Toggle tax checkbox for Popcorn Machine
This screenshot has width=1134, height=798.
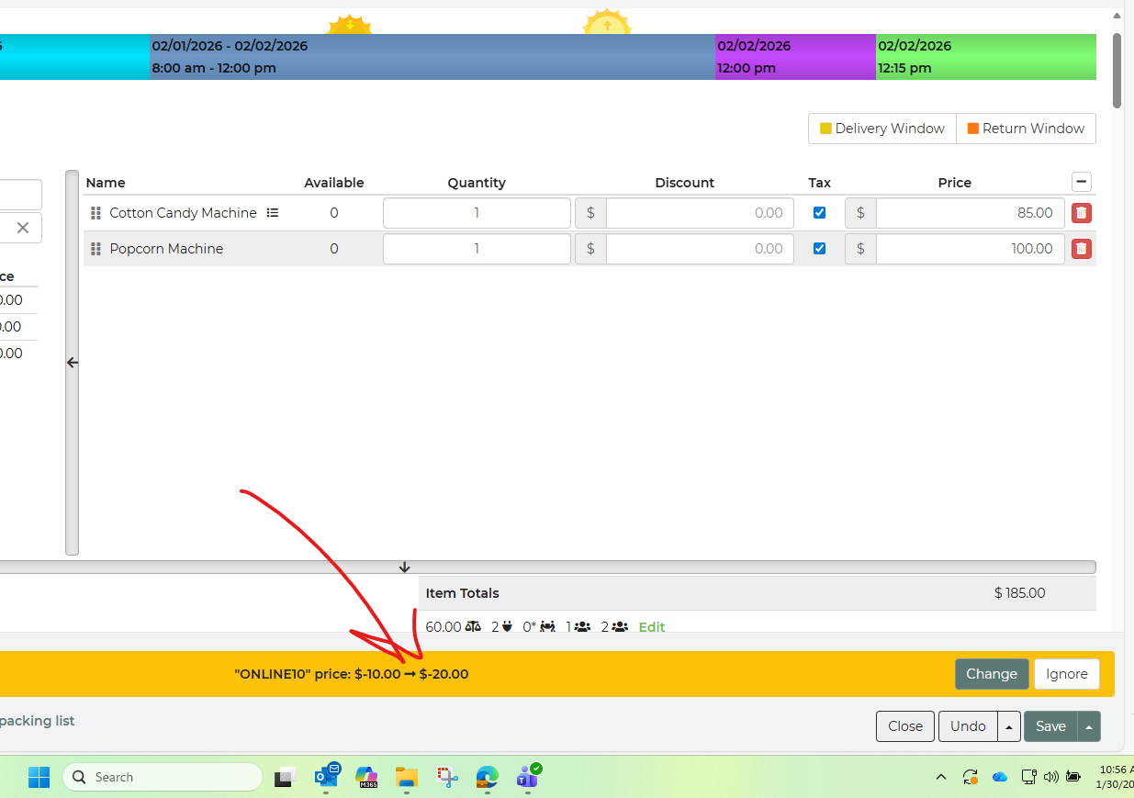[819, 249]
